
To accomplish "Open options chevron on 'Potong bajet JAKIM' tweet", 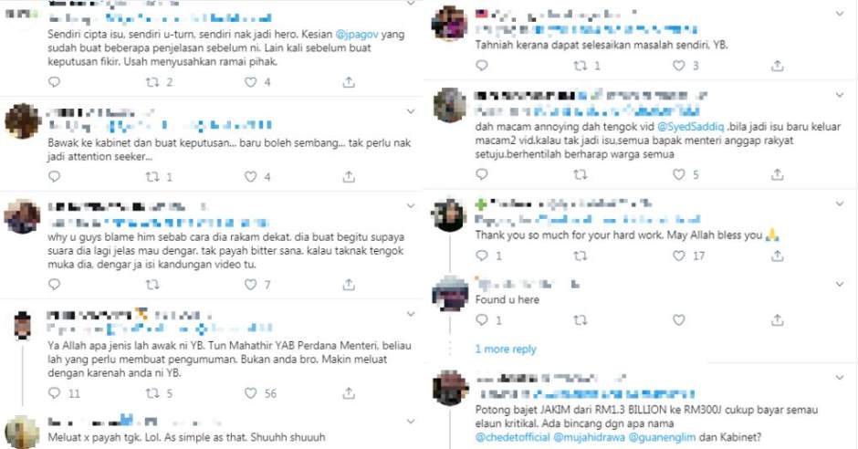I will point(840,377).
